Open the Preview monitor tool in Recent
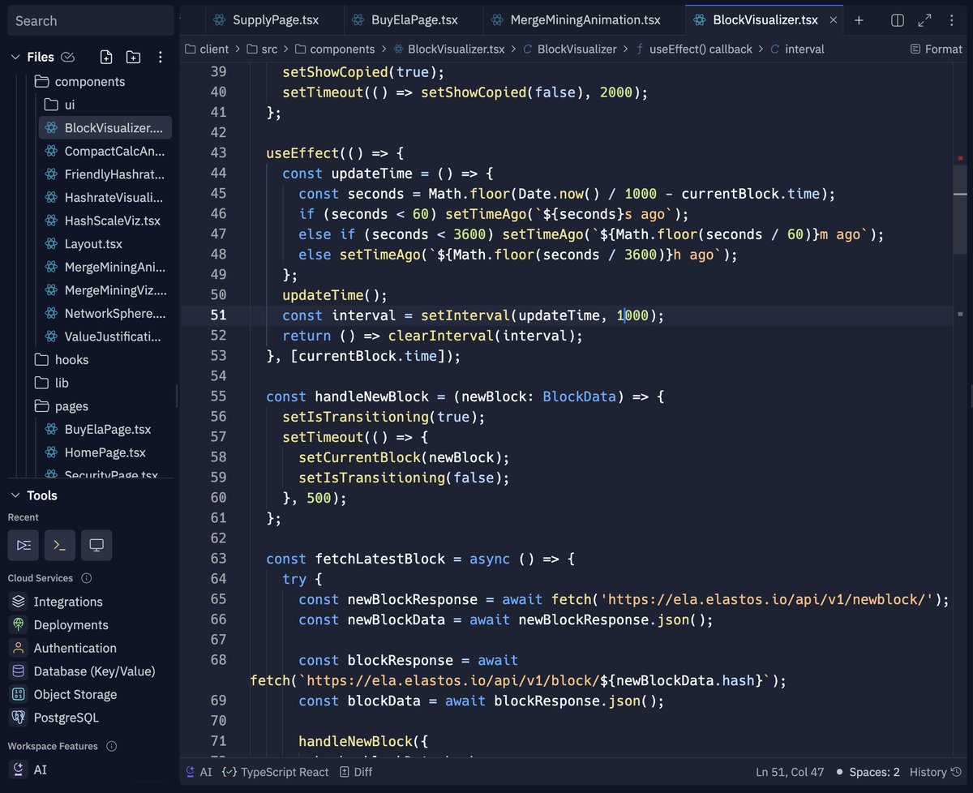Screen dimensions: 973x793 click(x=96, y=545)
